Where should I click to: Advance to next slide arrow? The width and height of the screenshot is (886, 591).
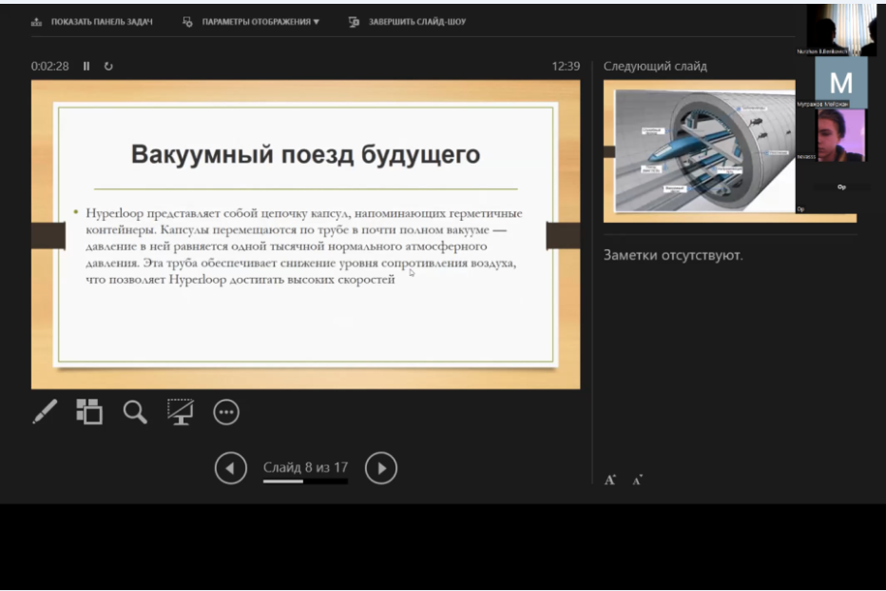[x=381, y=468]
